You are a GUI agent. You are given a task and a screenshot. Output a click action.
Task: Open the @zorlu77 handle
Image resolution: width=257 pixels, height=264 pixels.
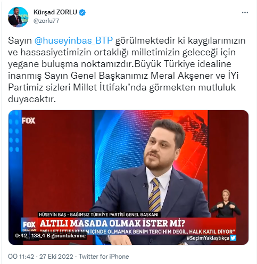tap(46, 21)
